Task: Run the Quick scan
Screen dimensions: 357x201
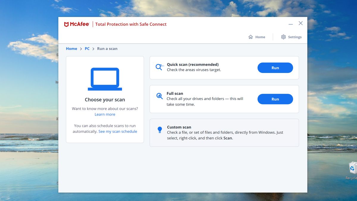Action: (275, 68)
